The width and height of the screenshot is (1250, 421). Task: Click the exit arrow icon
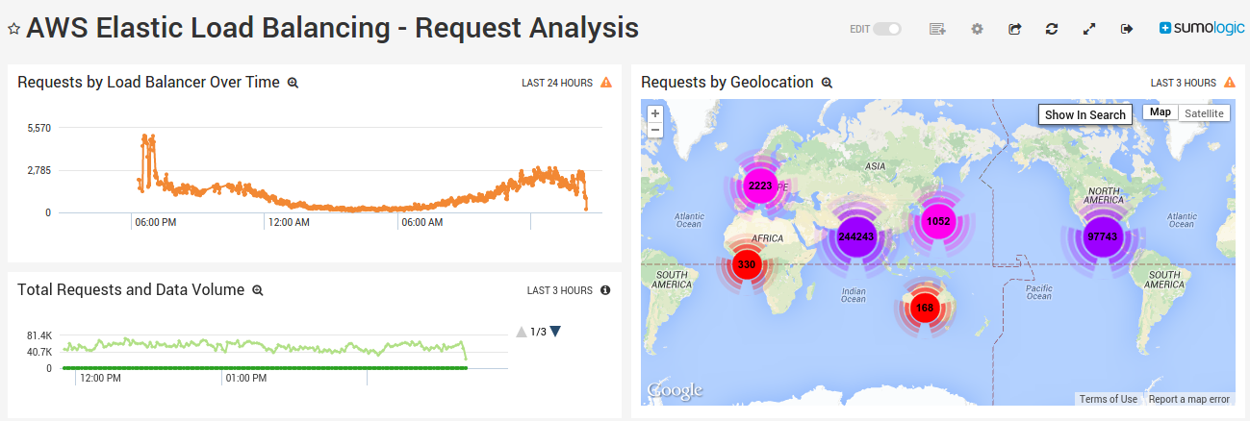1127,29
